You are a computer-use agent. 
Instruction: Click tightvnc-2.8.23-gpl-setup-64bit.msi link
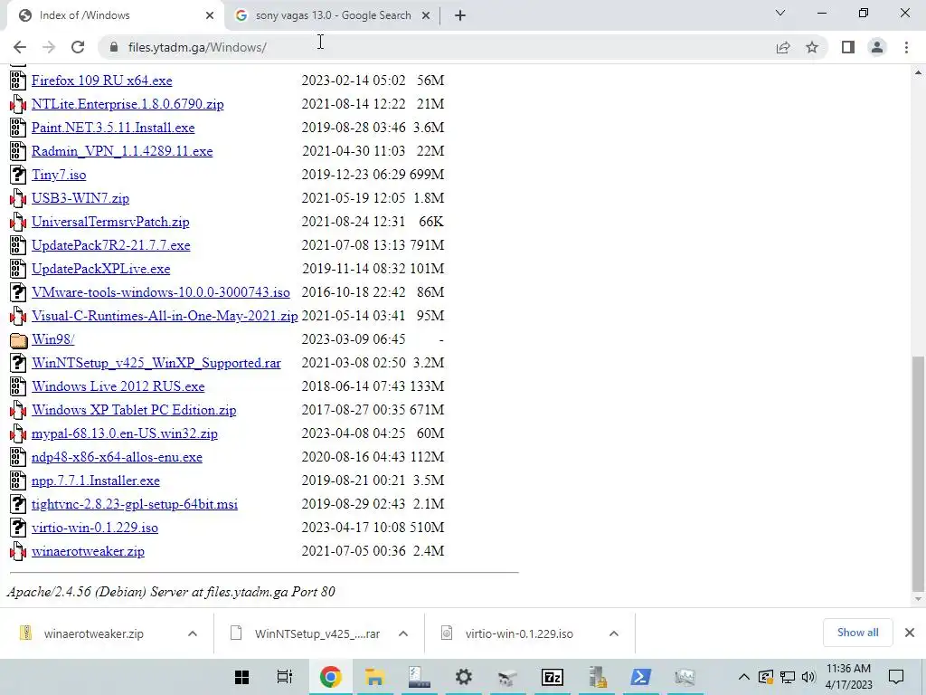[135, 504]
